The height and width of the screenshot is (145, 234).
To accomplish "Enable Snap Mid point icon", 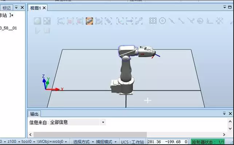I will click(x=172, y=21).
